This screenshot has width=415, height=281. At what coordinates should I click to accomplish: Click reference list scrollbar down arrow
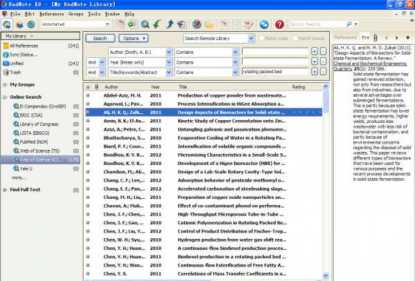click(326, 275)
